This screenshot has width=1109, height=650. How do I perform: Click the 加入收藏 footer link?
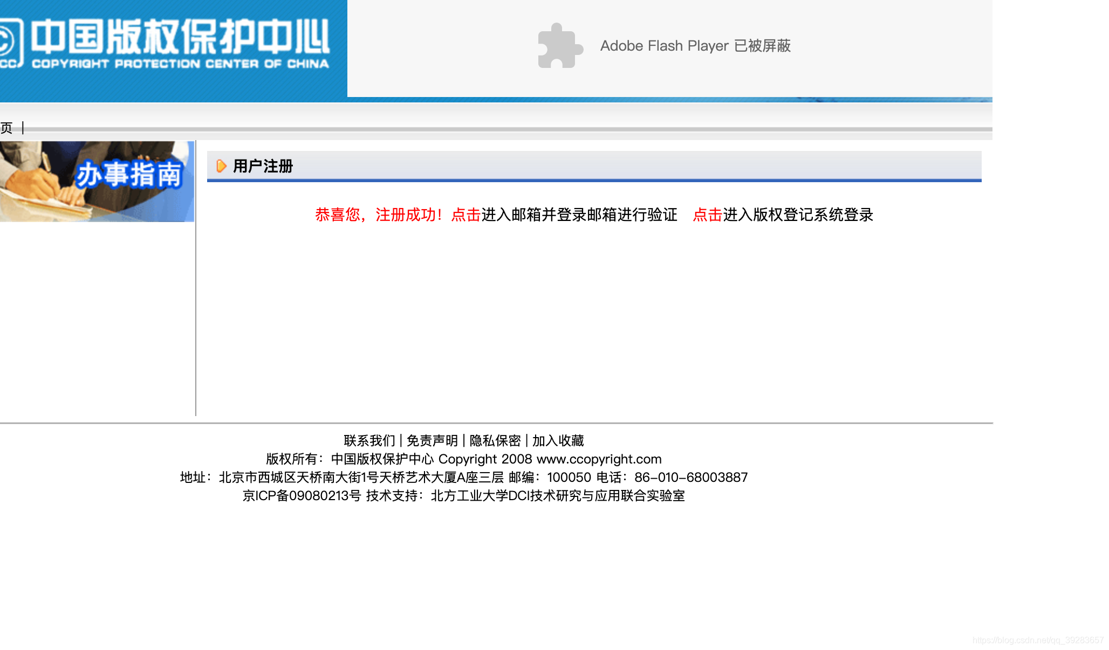click(x=558, y=441)
